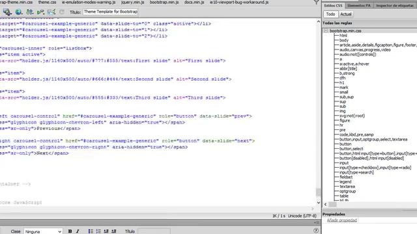The image size is (417, 234).
Task: Select the abbr[title] rule
Action: [348, 69]
